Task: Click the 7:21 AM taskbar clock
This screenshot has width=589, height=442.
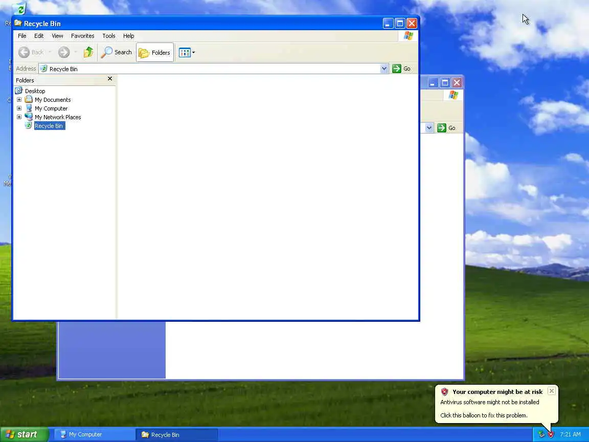Action: click(570, 434)
